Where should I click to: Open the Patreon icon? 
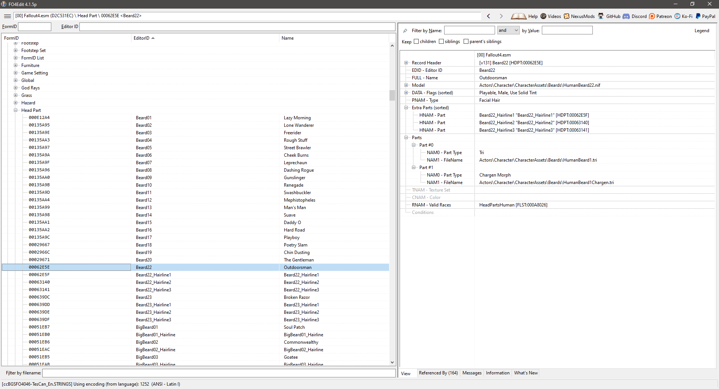[652, 16]
